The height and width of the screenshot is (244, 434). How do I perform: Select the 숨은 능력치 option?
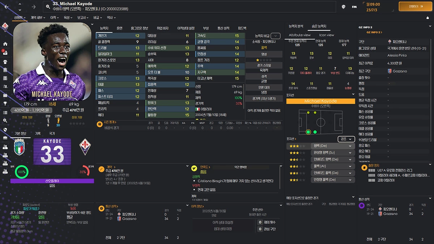pyautogui.click(x=319, y=26)
